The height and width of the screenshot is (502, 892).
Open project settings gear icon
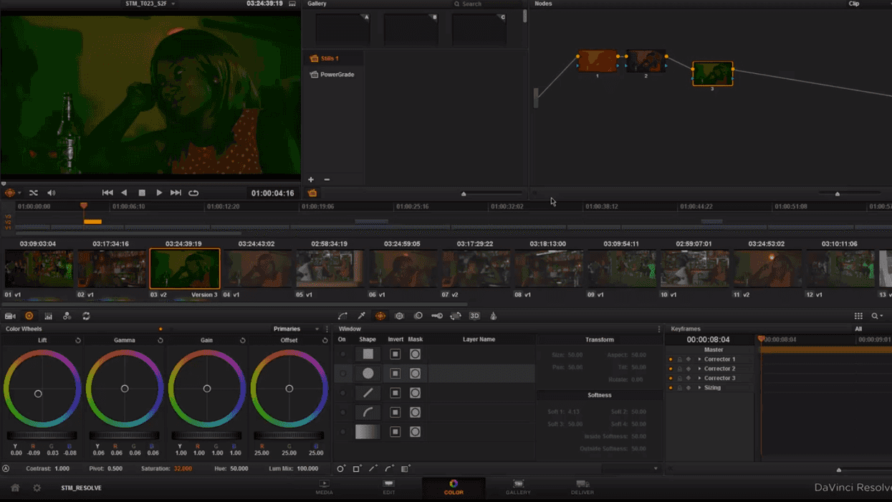(x=37, y=488)
